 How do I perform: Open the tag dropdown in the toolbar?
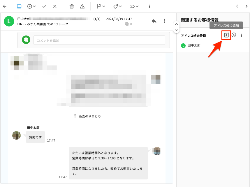pyautogui.click(x=117, y=6)
